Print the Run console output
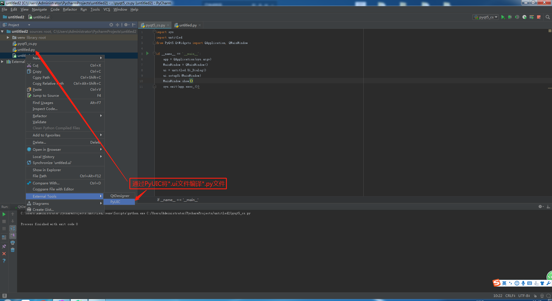 click(13, 243)
